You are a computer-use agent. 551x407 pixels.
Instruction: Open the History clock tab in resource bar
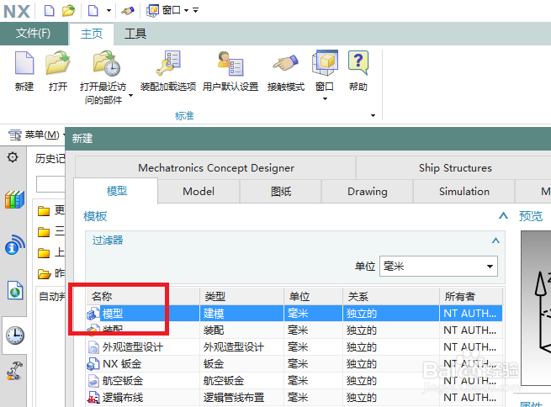15,336
